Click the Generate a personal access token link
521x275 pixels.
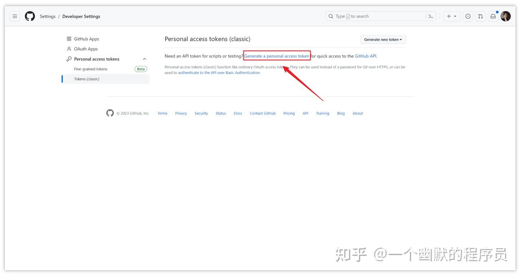tap(277, 56)
